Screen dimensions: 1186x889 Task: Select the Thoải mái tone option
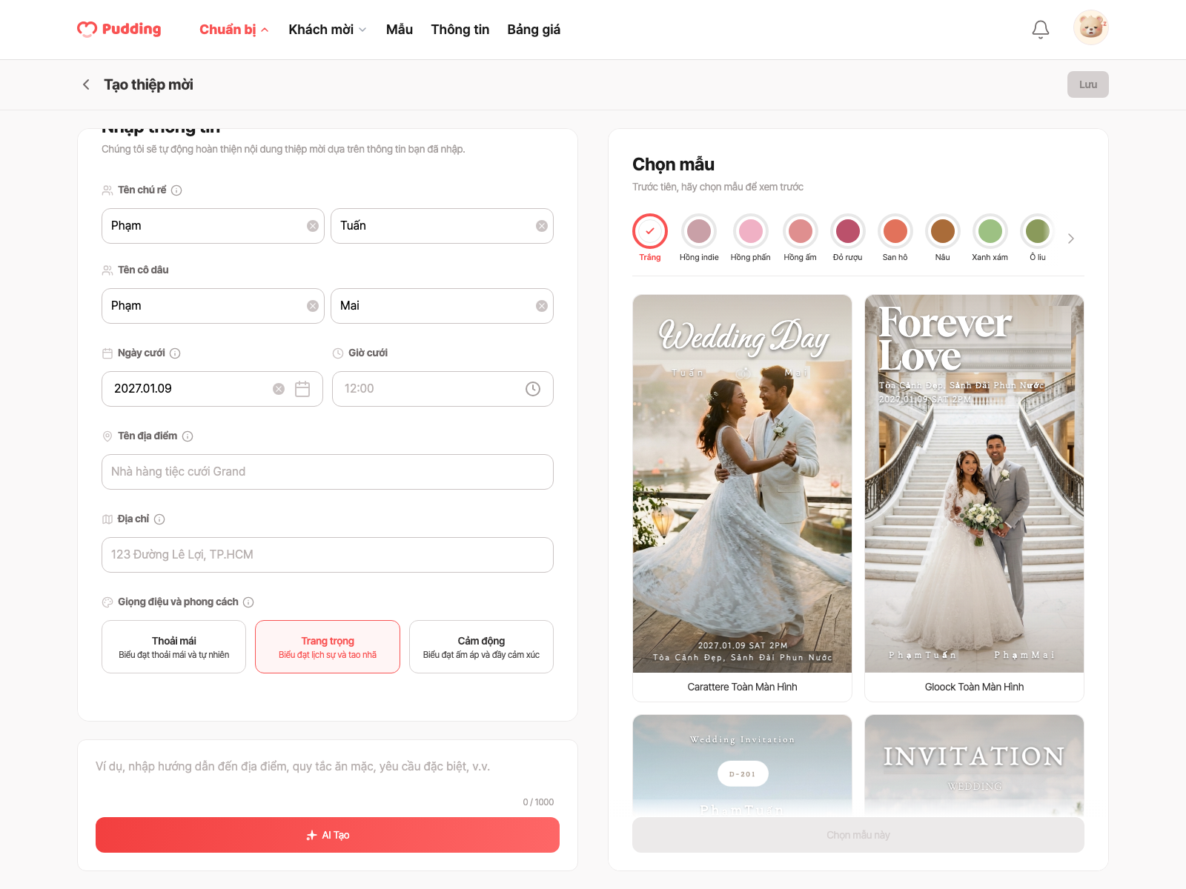click(173, 647)
